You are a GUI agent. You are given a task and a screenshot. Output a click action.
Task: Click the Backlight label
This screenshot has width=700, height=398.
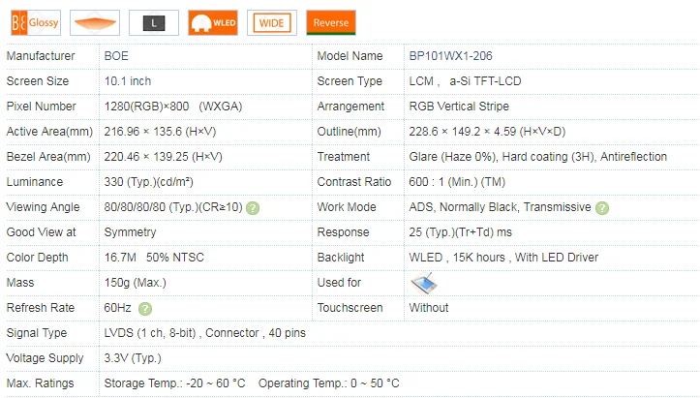click(341, 258)
